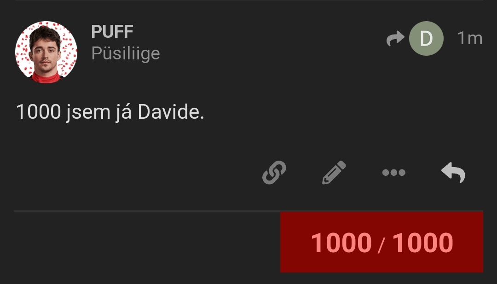
Task: Click the total 1000 after the slash
Action: 422,243
